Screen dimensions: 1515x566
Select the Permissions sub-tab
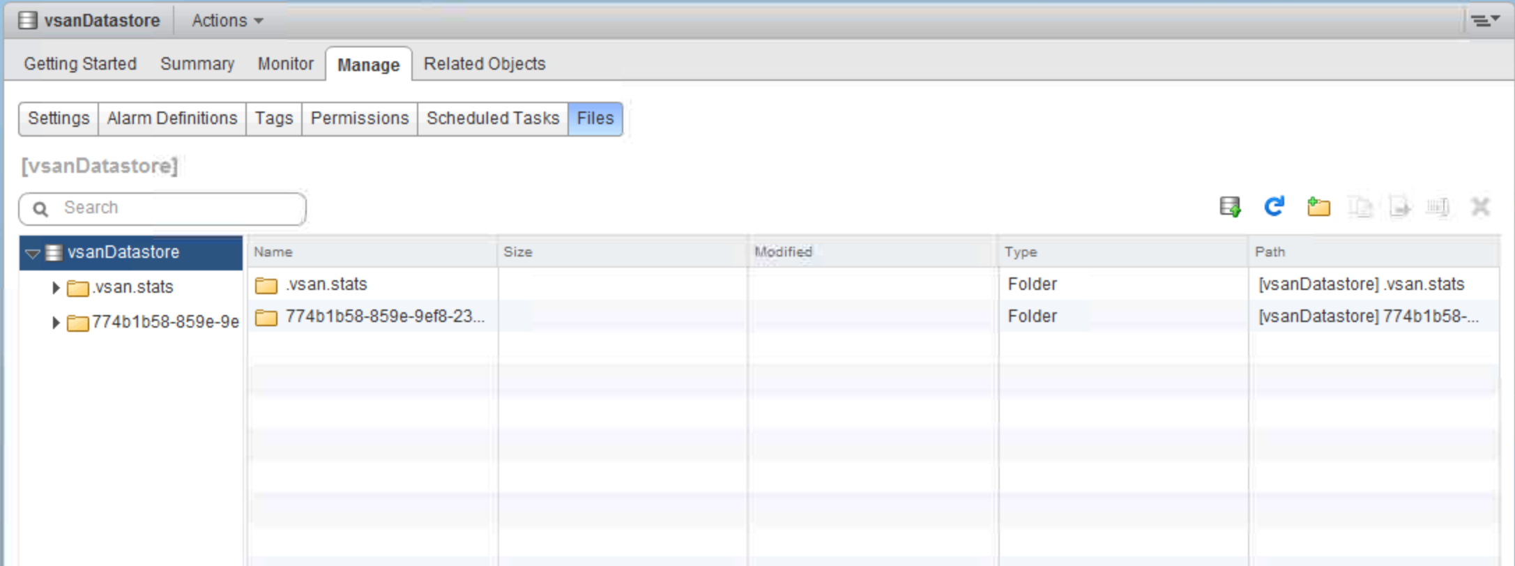[359, 118]
